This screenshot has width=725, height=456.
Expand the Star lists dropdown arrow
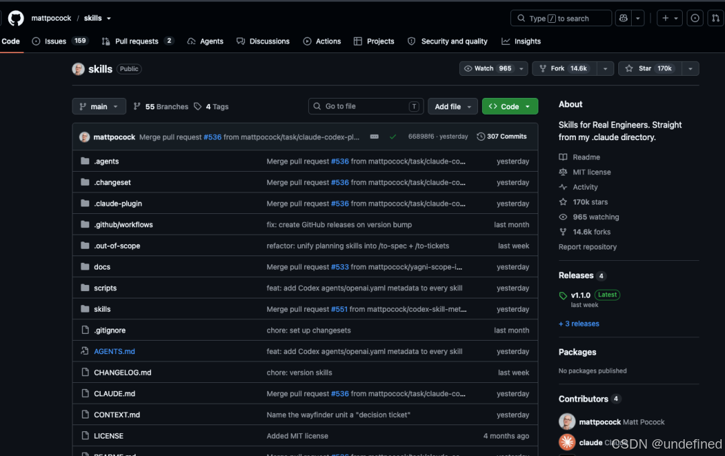pyautogui.click(x=690, y=68)
